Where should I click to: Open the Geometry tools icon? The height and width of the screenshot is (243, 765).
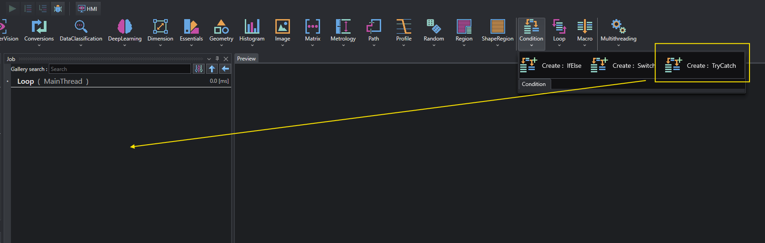(221, 26)
